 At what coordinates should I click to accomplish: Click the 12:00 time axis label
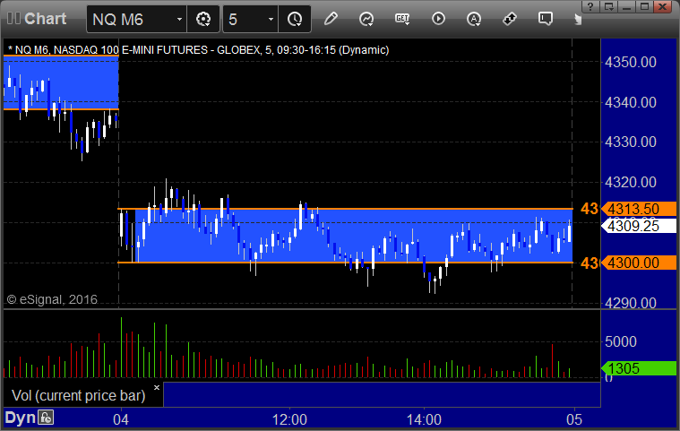click(289, 419)
